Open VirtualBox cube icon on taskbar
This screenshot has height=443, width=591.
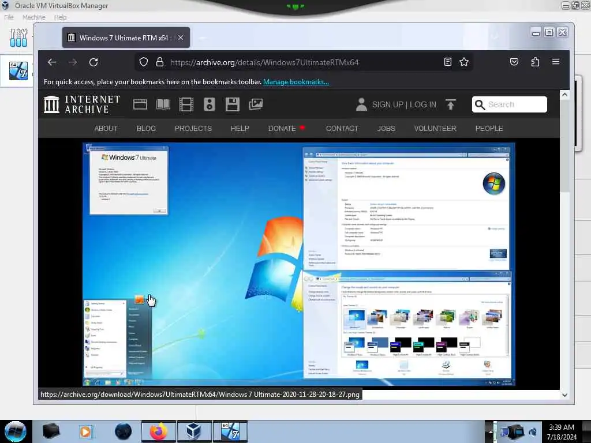pyautogui.click(x=193, y=431)
